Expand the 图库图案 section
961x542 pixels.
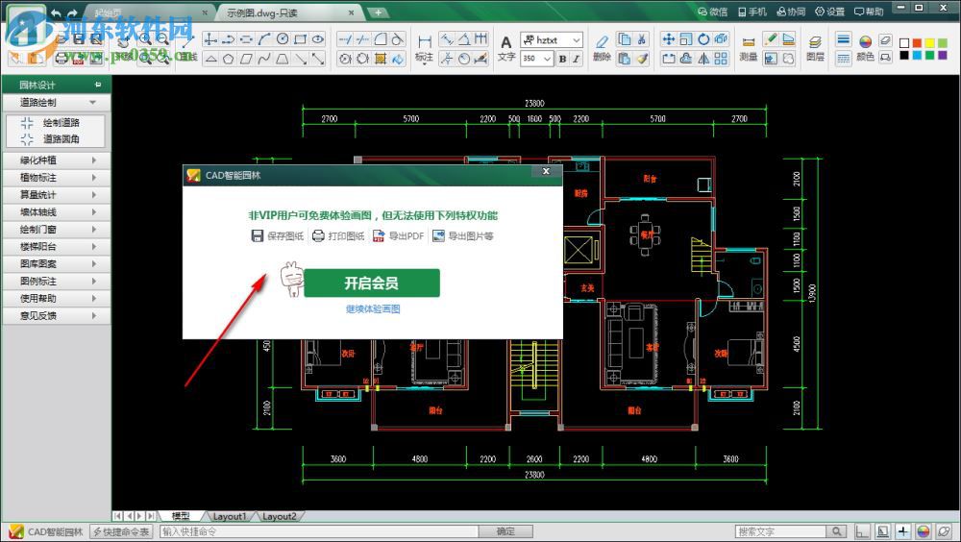tap(57, 263)
